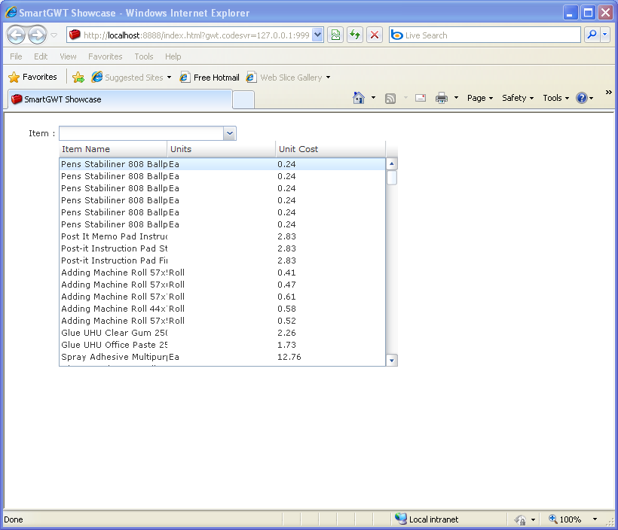Open the Favorites star button
Viewport: 618px width, 530px height.
(x=32, y=77)
